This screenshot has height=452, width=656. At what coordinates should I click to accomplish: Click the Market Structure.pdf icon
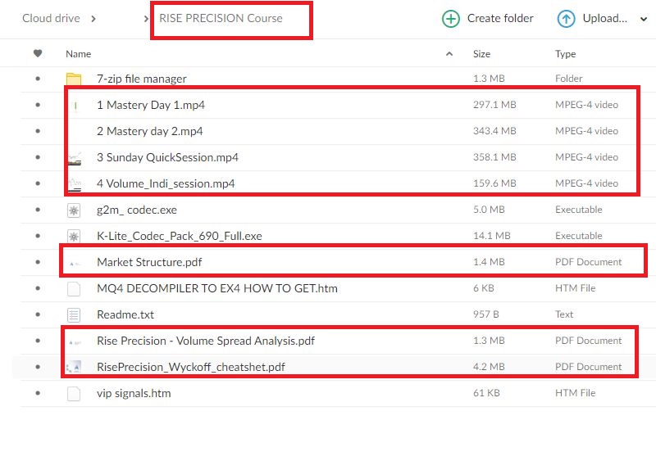coord(75,263)
